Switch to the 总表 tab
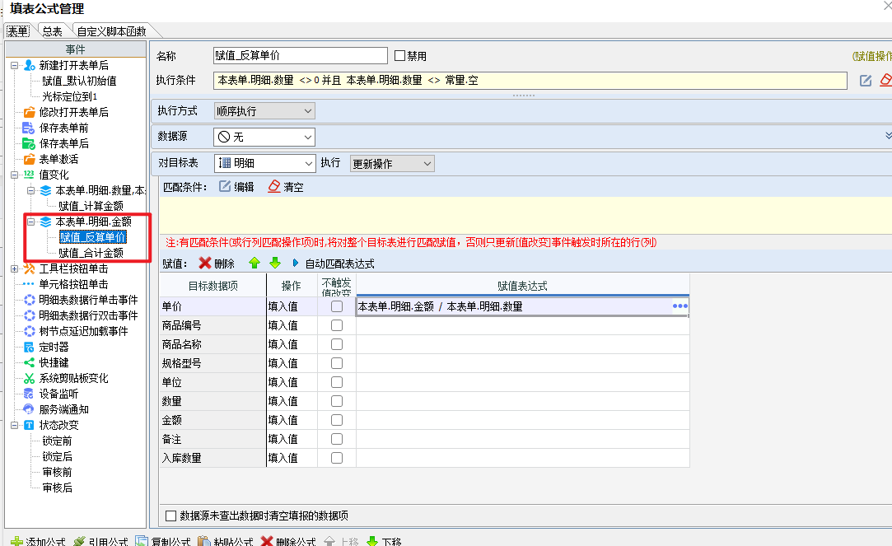Viewport: 892px width, 546px height. click(53, 31)
